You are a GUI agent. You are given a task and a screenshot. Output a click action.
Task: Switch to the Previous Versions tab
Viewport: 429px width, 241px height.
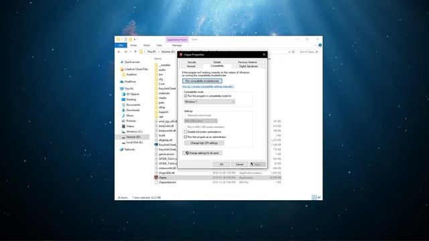click(x=247, y=62)
